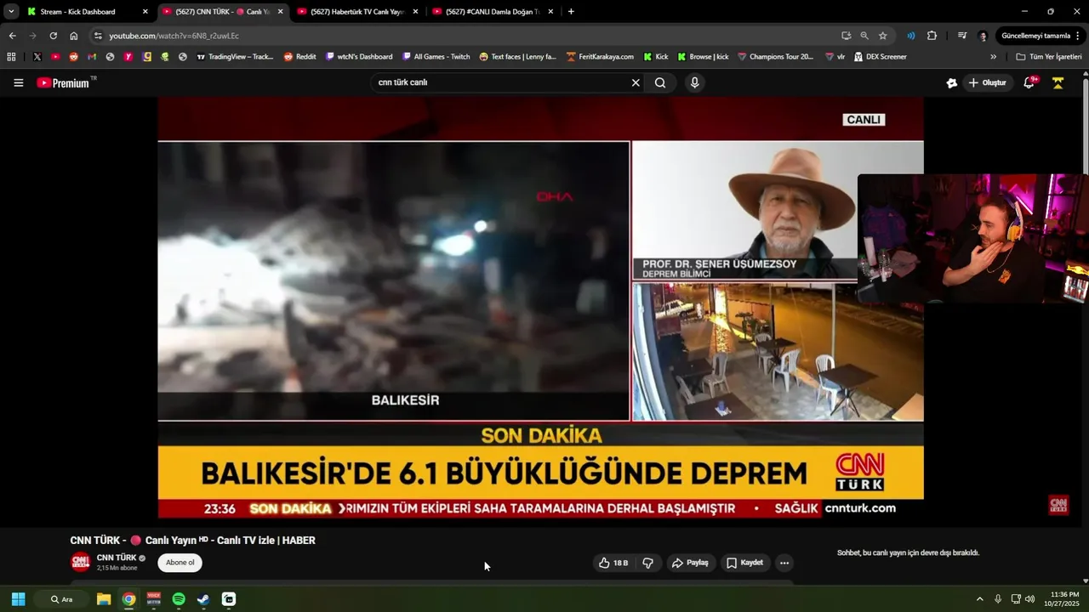Open Chrome extensions puzzle icon
This screenshot has height=612, width=1089.
(x=932, y=36)
